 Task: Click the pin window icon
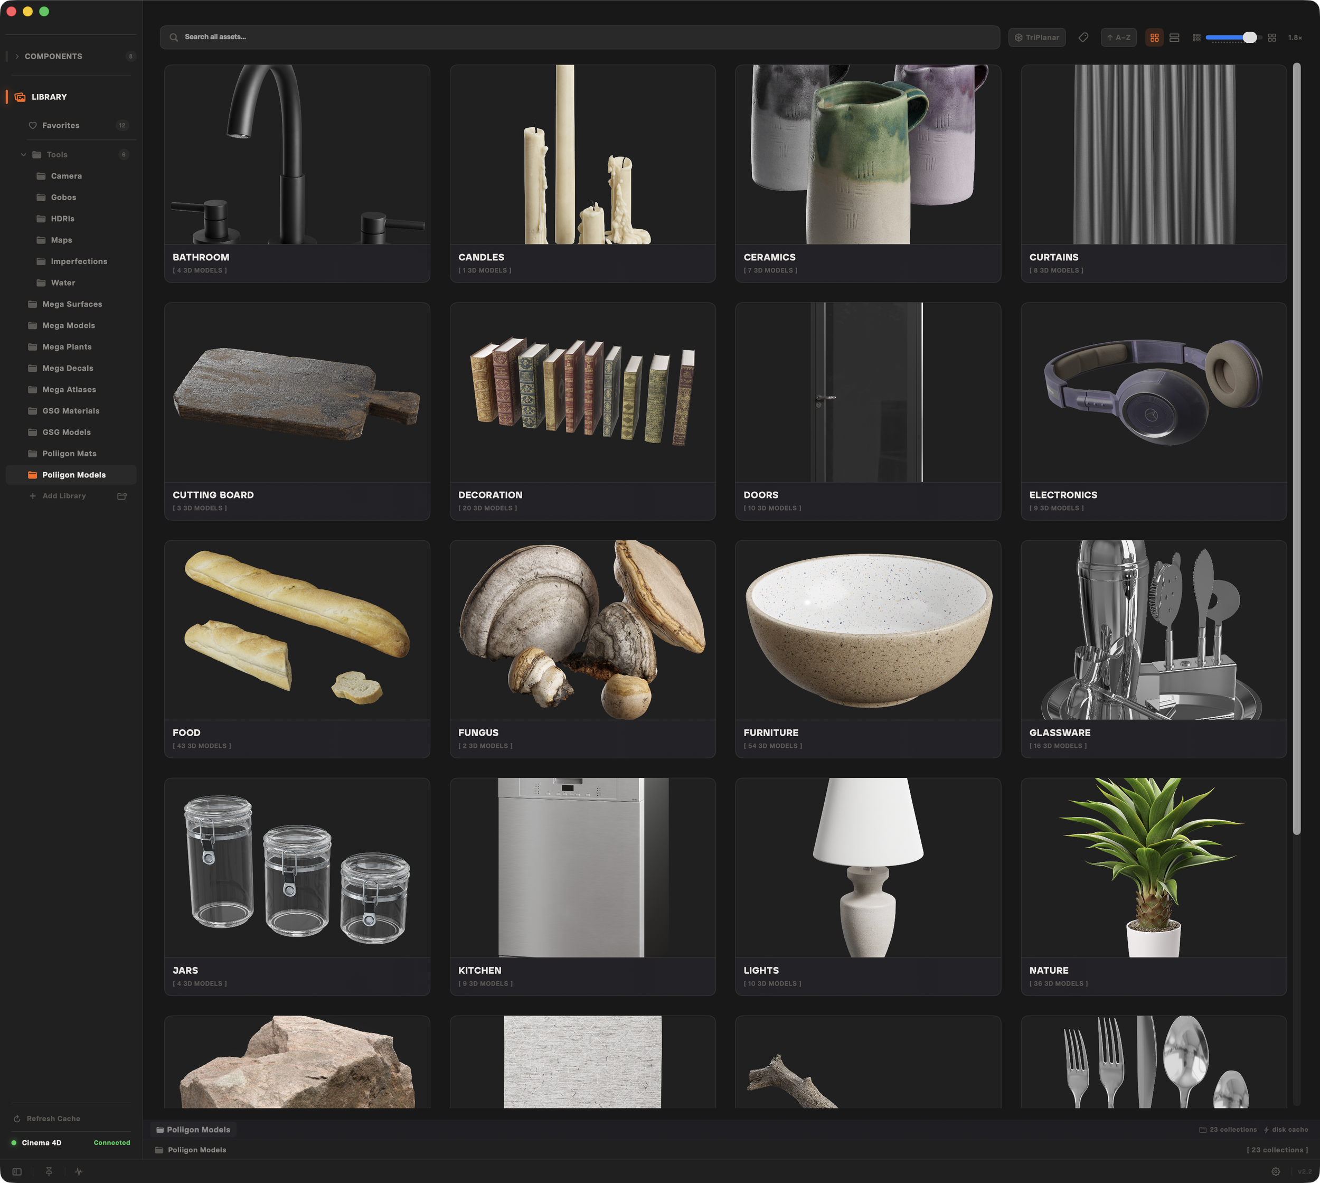pyautogui.click(x=49, y=1171)
